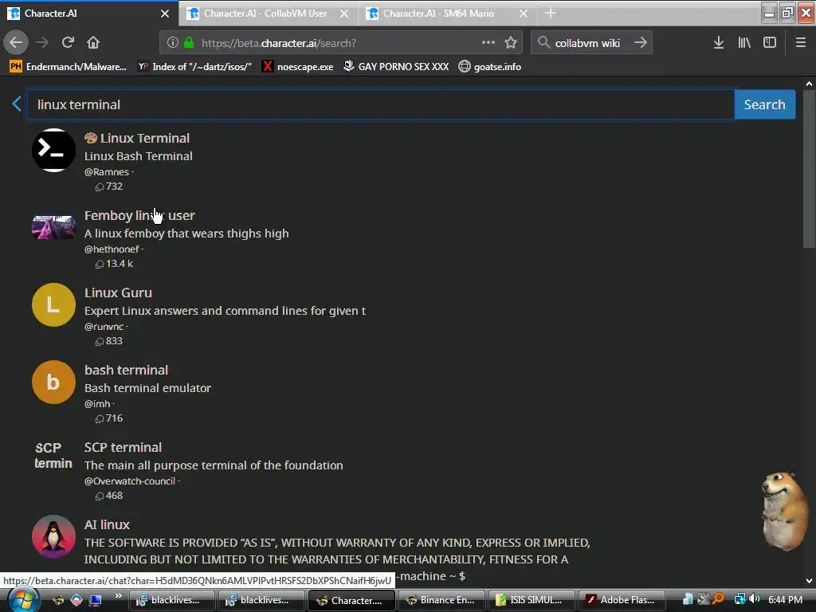Click the search arrow next to collabvm wiki
Viewport: 816px width, 612px height.
(641, 43)
